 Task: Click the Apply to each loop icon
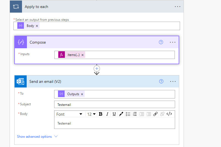click(x=16, y=7)
